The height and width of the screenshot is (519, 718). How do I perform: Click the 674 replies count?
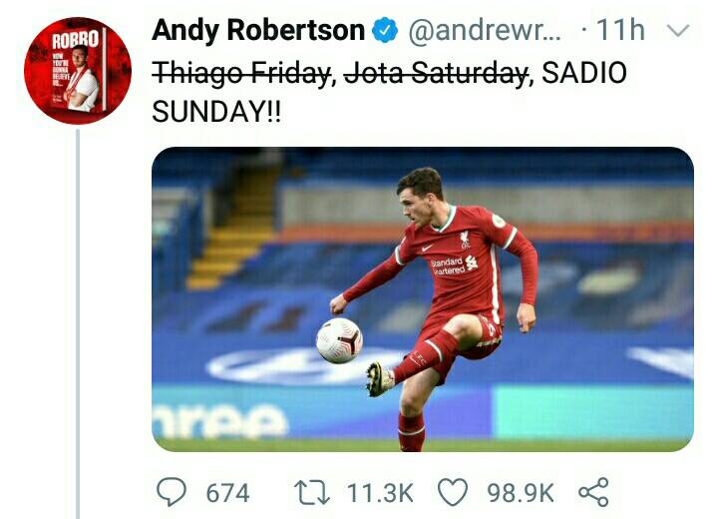(x=227, y=493)
